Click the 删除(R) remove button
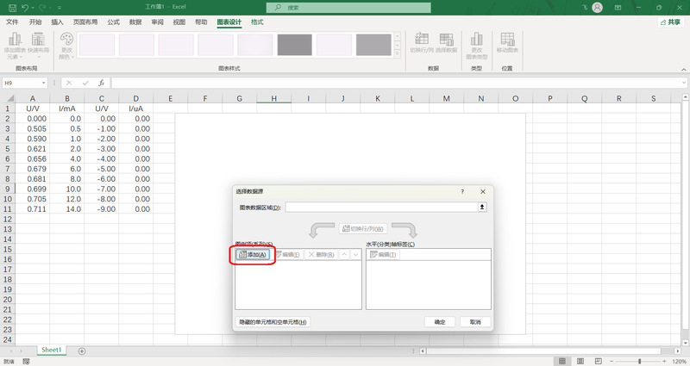 pyautogui.click(x=321, y=254)
